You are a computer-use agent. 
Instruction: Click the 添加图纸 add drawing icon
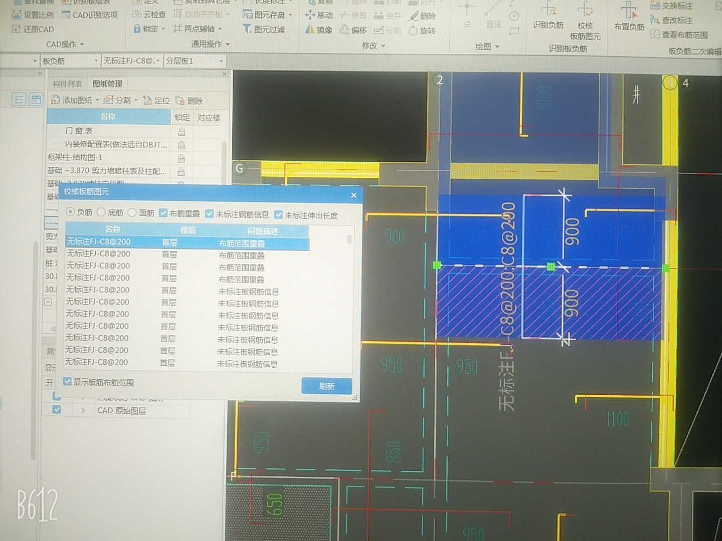(x=56, y=100)
